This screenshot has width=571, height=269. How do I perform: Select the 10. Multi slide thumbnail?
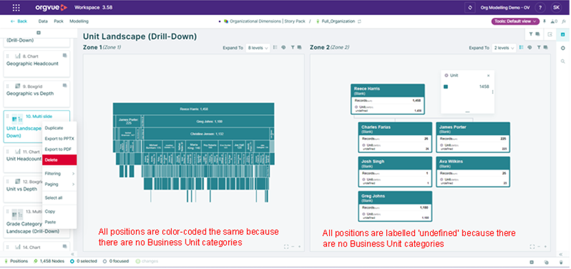16,119
